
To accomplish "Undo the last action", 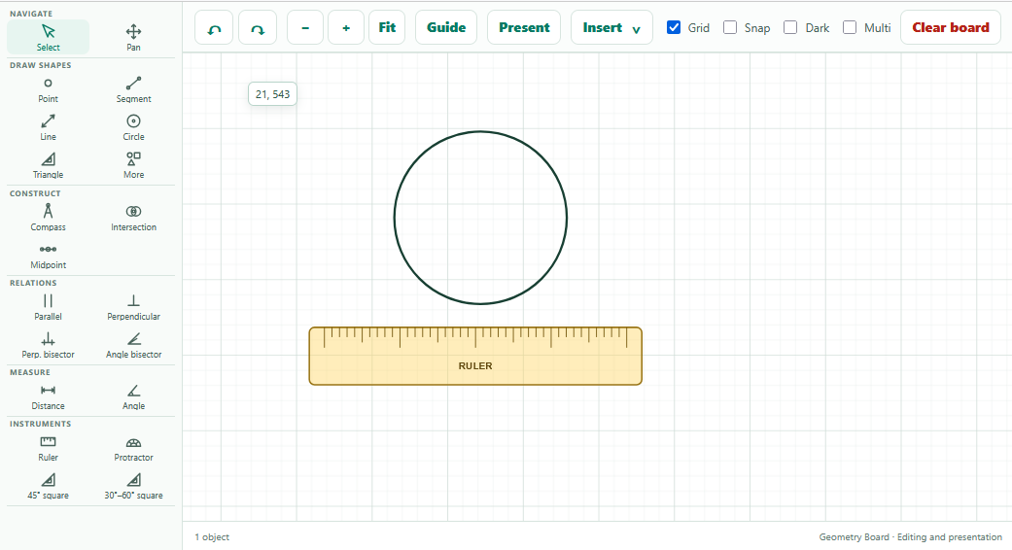I will click(x=214, y=28).
